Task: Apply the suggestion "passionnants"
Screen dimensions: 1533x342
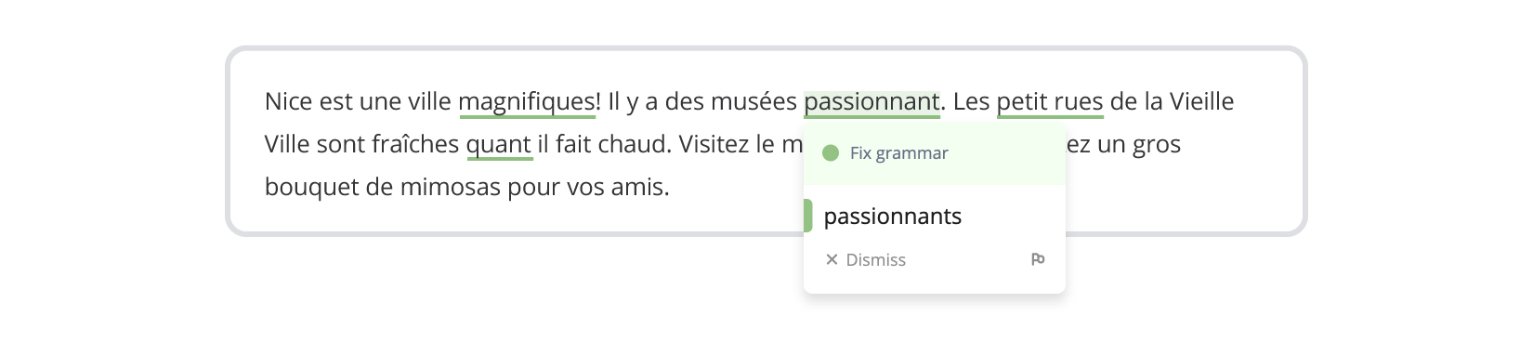Action: point(893,216)
